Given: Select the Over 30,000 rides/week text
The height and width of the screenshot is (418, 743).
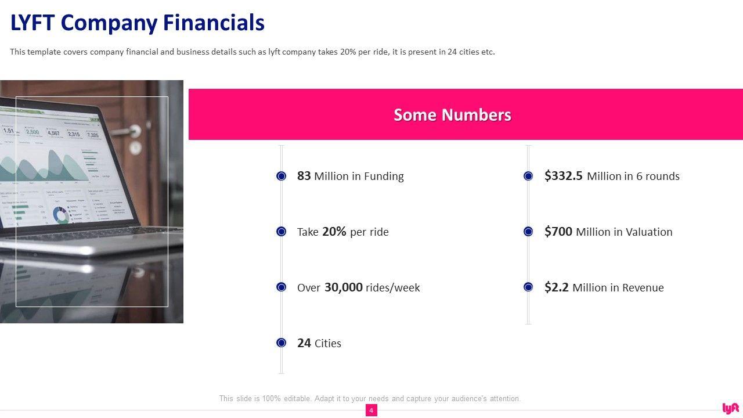Looking at the screenshot, I should pyautogui.click(x=358, y=287).
